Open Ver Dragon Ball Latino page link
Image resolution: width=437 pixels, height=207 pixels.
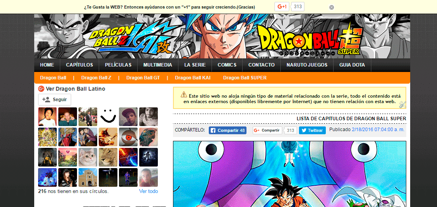[x=75, y=89]
